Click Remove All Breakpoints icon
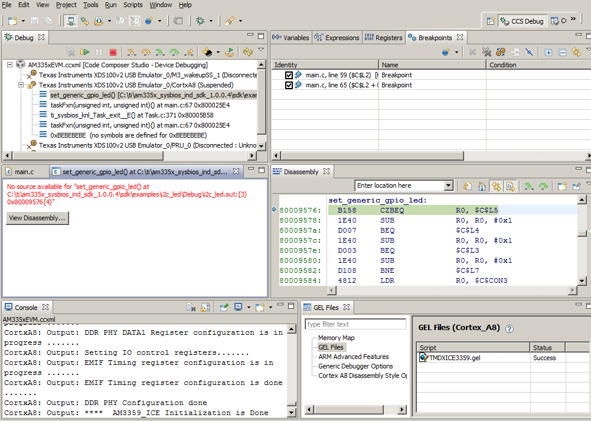 (x=486, y=53)
